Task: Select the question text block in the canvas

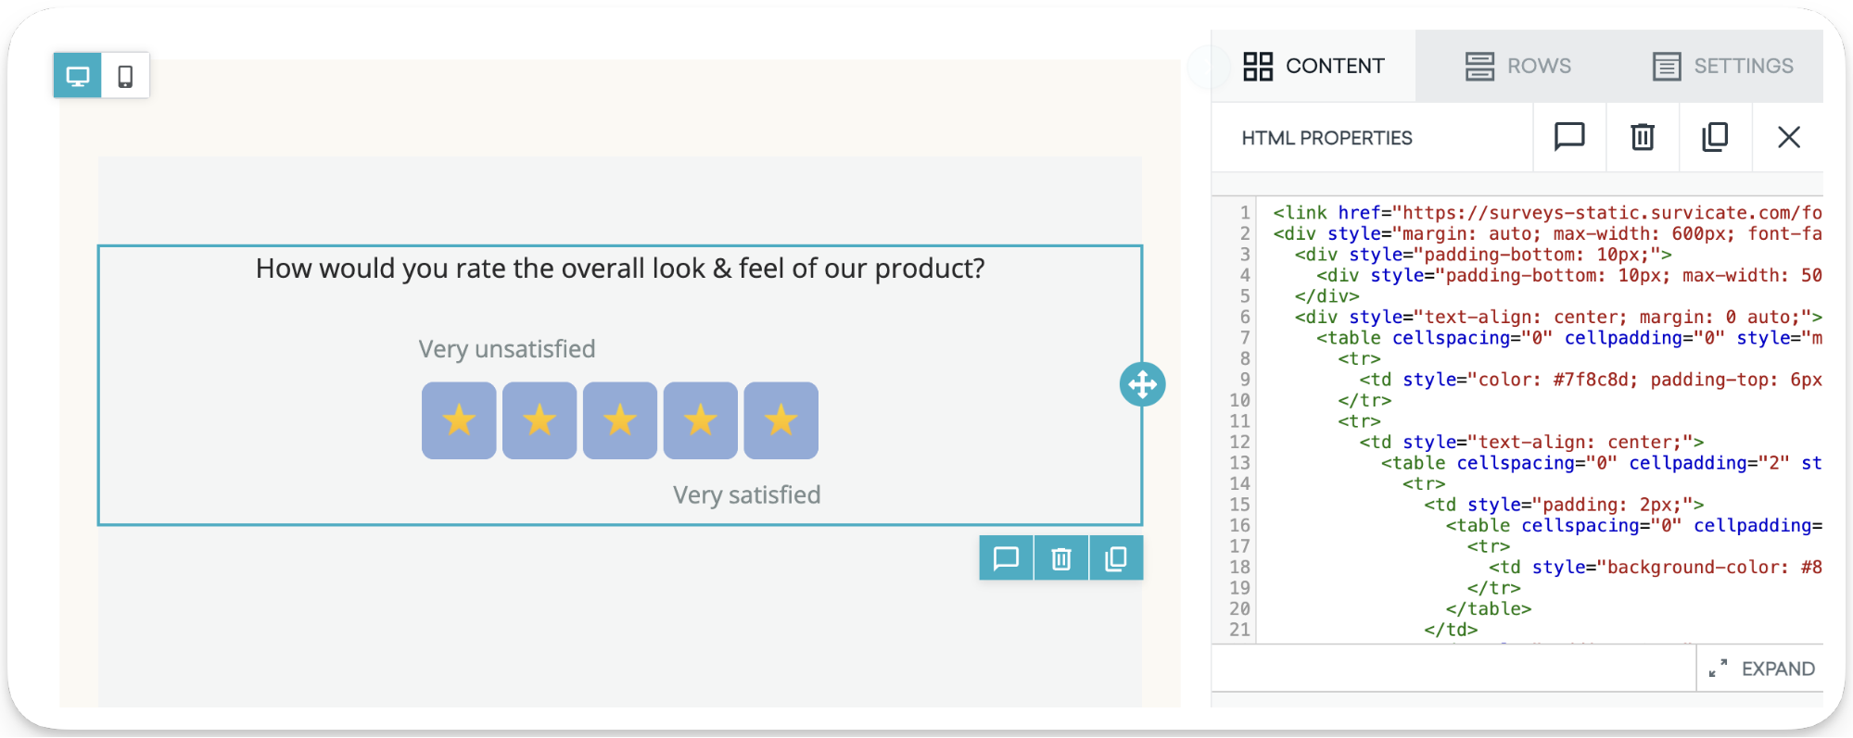Action: coord(619,269)
